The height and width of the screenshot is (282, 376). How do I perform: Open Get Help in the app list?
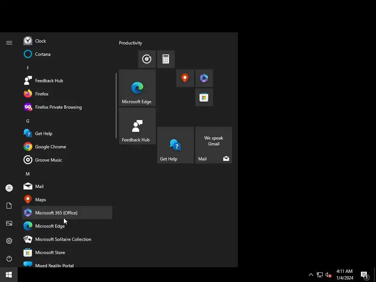coord(67,133)
